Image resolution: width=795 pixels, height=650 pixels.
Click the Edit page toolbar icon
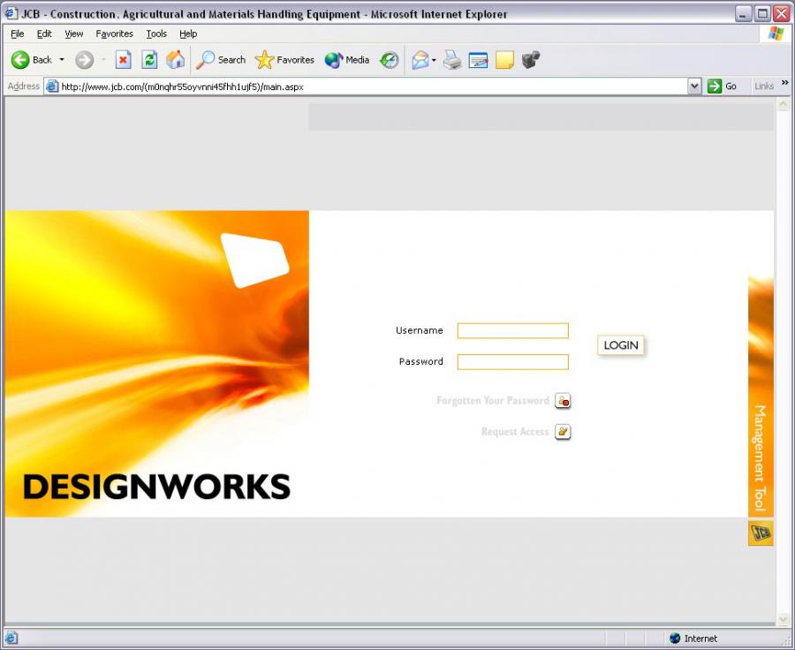[478, 60]
